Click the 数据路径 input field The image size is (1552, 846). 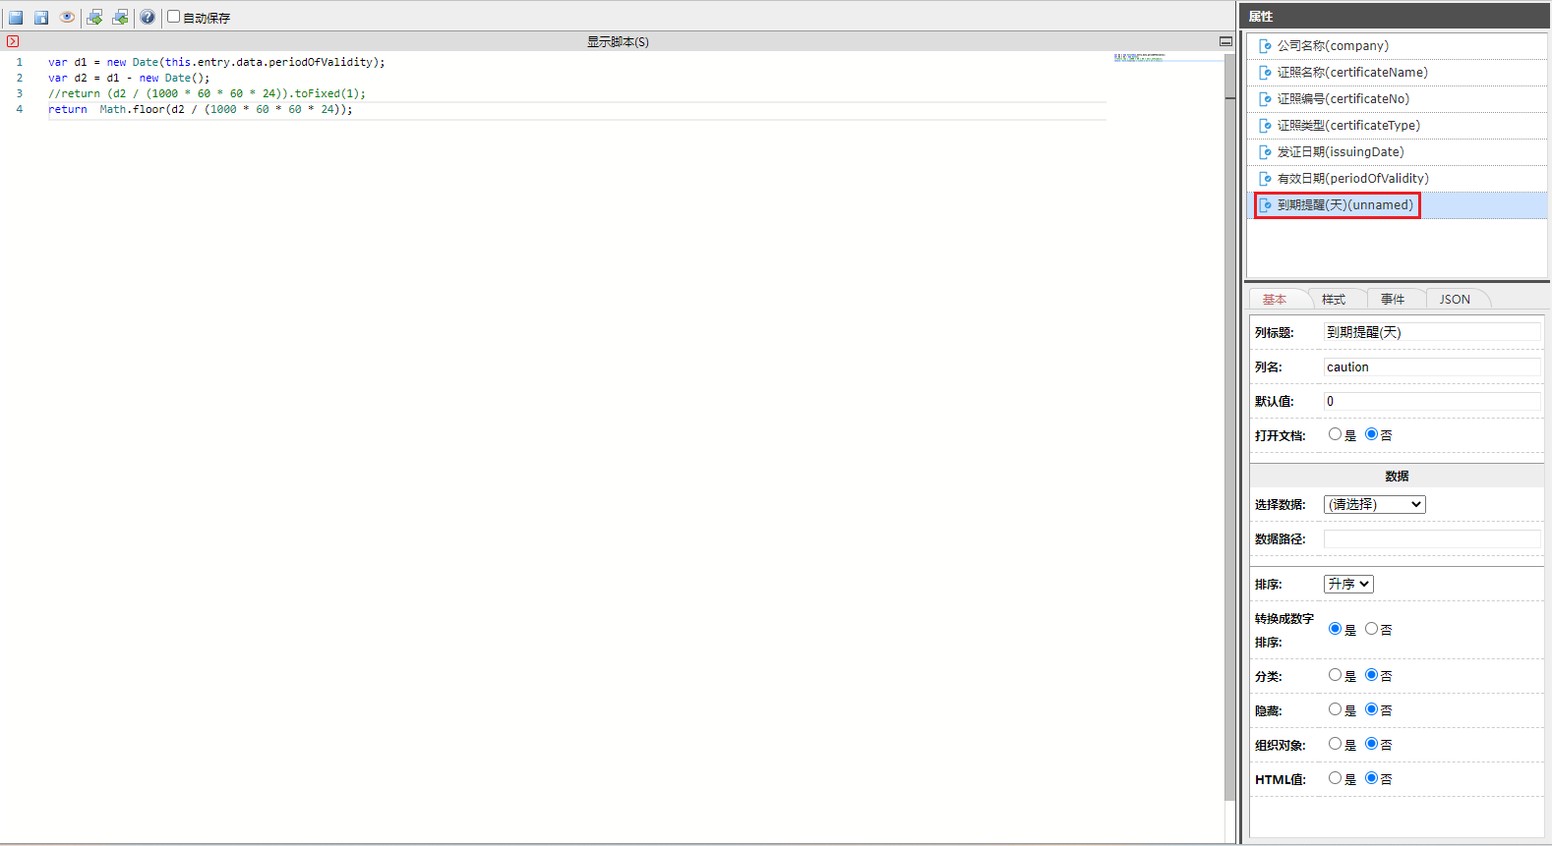(x=1432, y=538)
